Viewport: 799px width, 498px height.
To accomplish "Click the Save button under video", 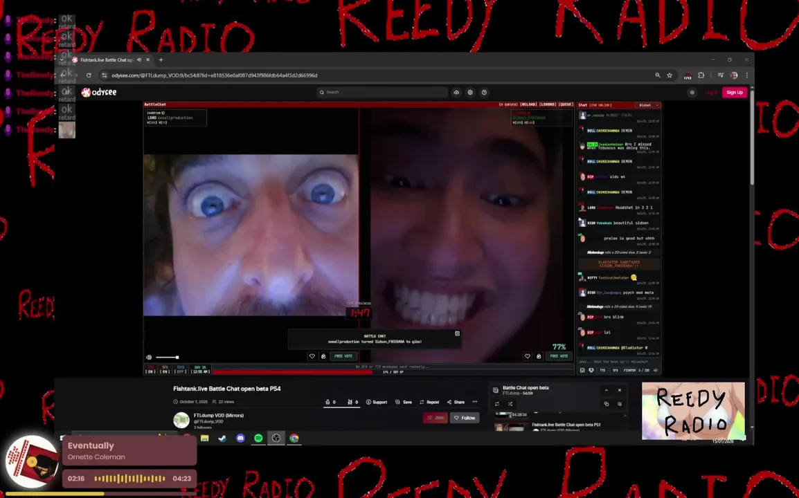I will (404, 402).
